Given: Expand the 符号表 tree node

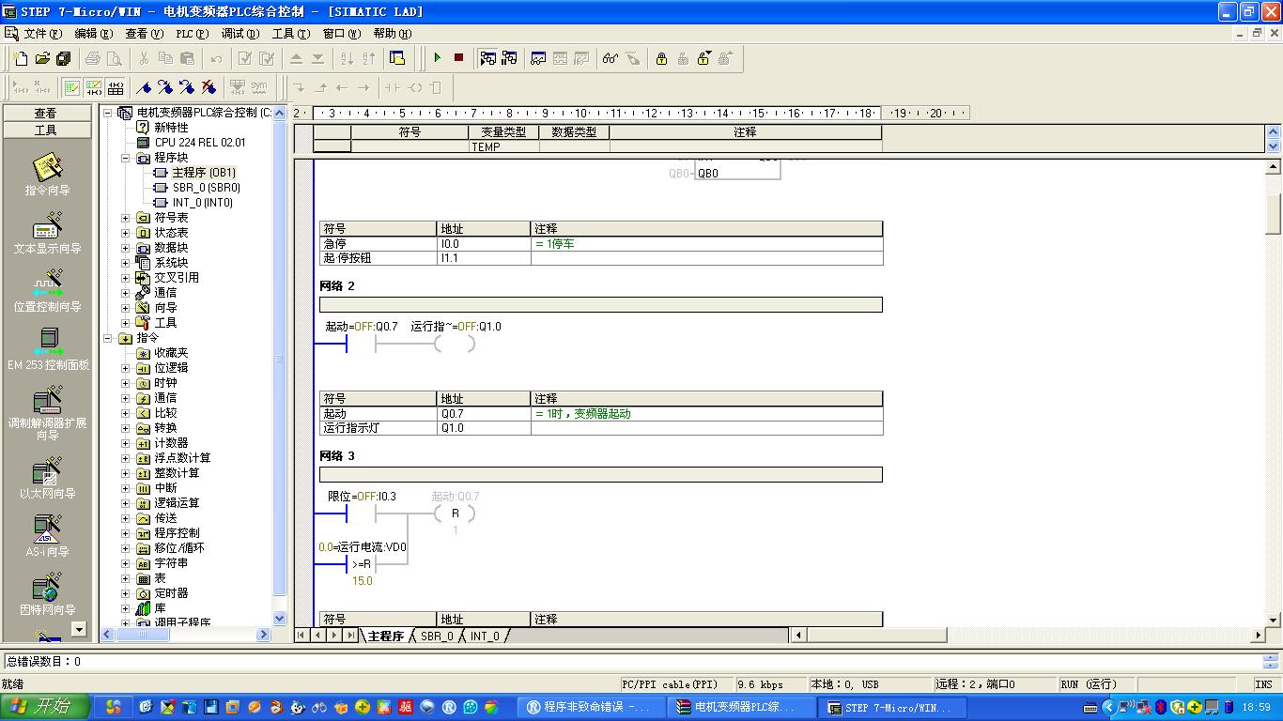Looking at the screenshot, I should point(126,218).
